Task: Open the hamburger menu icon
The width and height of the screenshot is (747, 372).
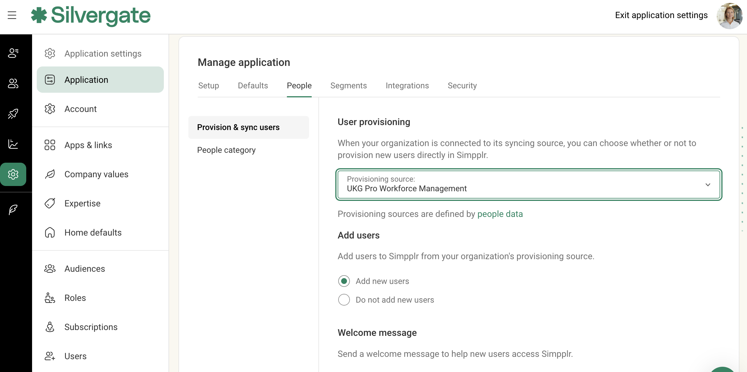Action: pyautogui.click(x=12, y=15)
